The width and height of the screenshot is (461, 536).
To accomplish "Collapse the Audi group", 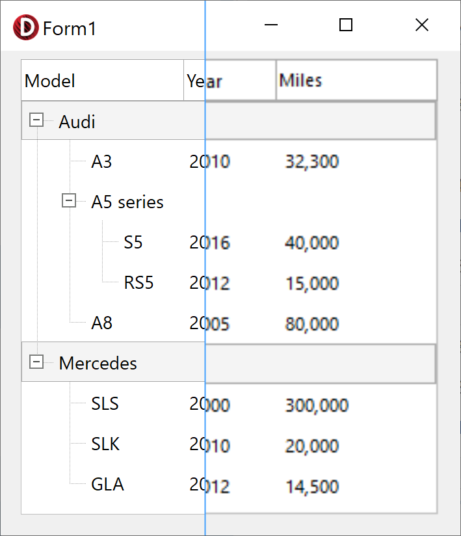I will pyautogui.click(x=36, y=120).
